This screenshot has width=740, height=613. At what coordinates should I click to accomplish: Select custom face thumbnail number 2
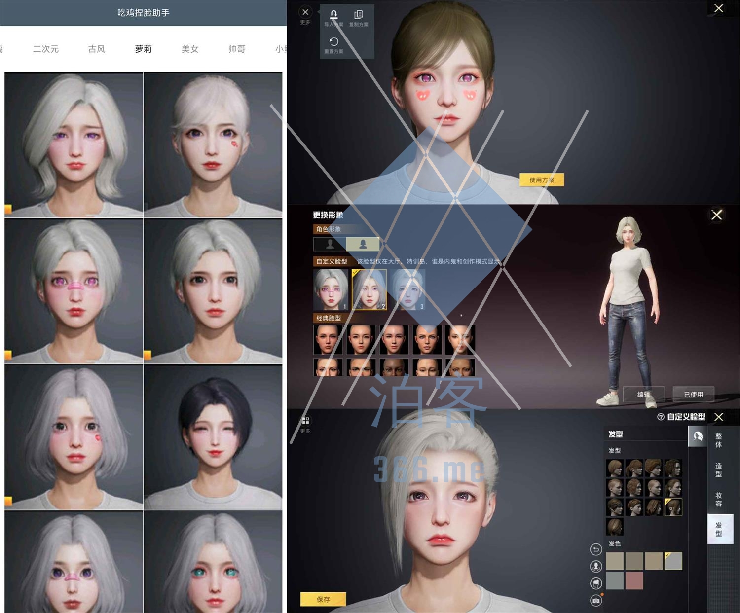coord(369,289)
